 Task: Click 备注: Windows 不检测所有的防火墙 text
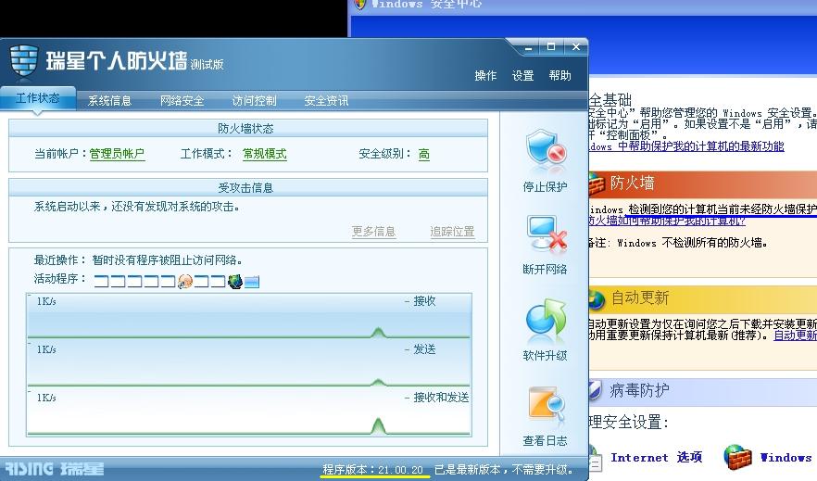[x=678, y=243]
